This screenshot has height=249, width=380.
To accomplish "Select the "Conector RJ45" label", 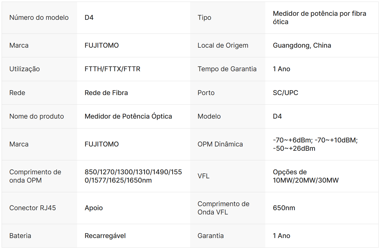I will 32,208.
